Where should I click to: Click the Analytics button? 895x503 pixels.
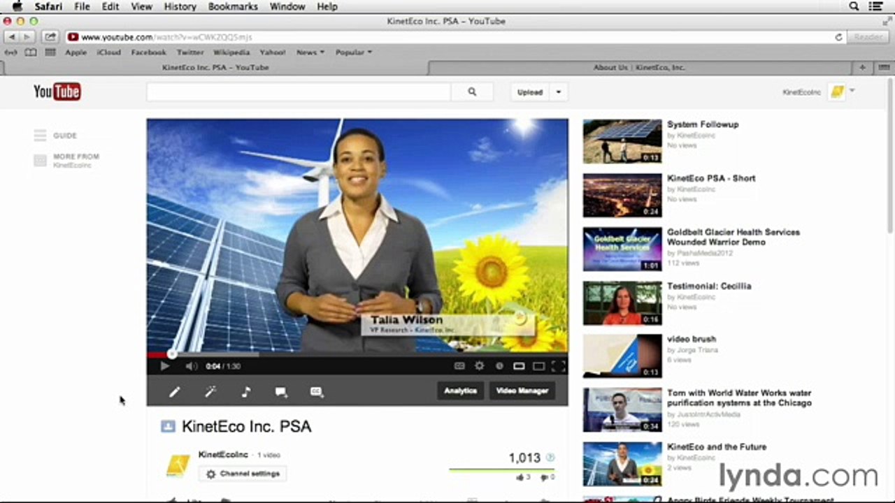[x=460, y=391]
